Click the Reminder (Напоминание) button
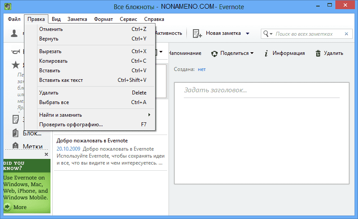 [x=185, y=53]
